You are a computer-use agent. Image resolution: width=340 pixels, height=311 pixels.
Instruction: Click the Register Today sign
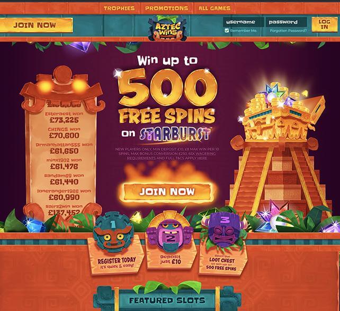117,262
